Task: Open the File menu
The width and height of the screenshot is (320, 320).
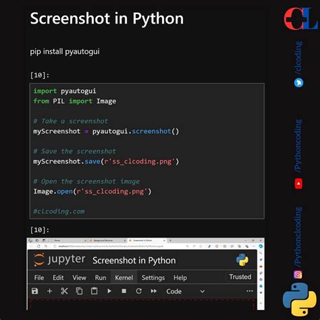Action: [x=39, y=277]
